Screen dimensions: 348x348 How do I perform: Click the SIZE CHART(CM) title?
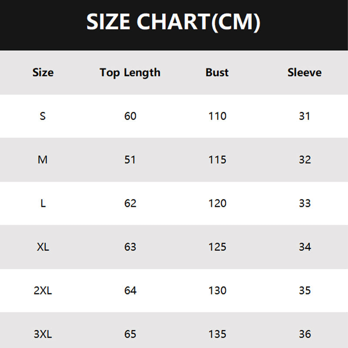click(173, 22)
